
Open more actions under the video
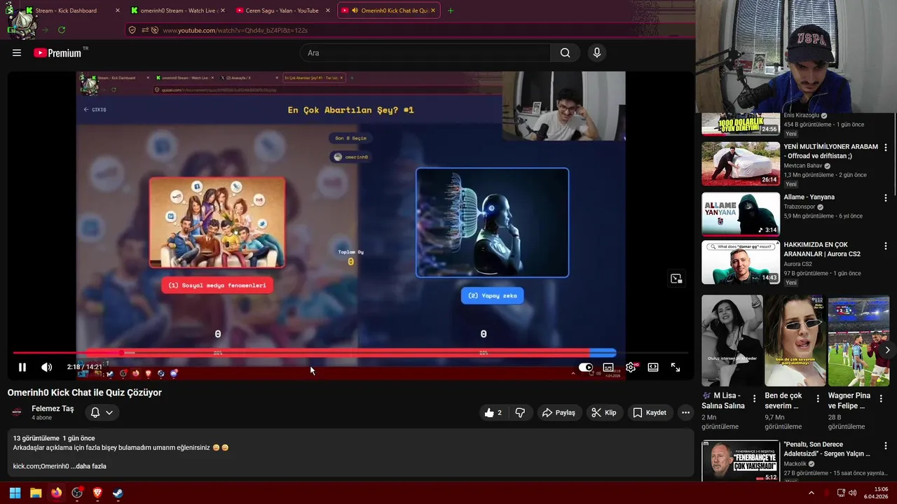click(x=685, y=413)
